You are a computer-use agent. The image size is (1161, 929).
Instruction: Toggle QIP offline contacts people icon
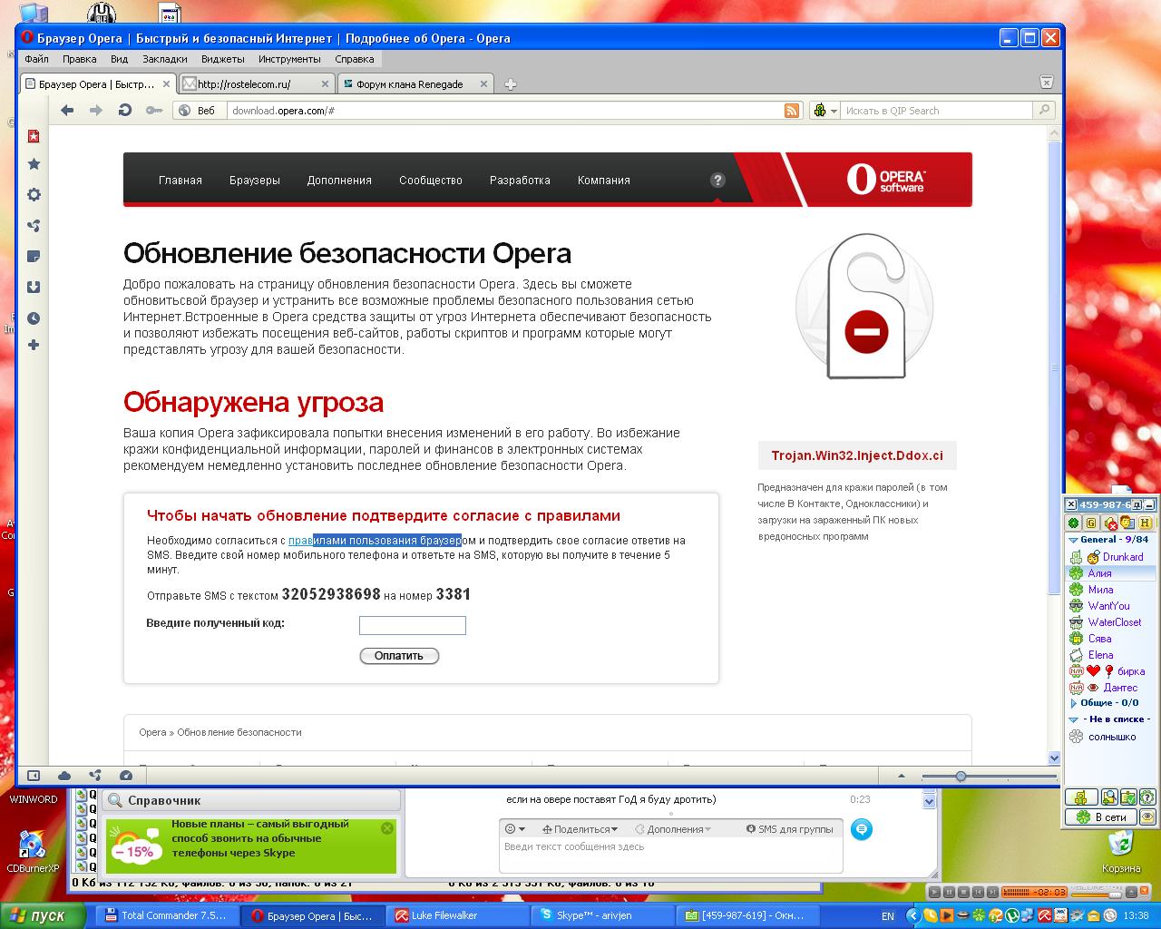click(1127, 523)
